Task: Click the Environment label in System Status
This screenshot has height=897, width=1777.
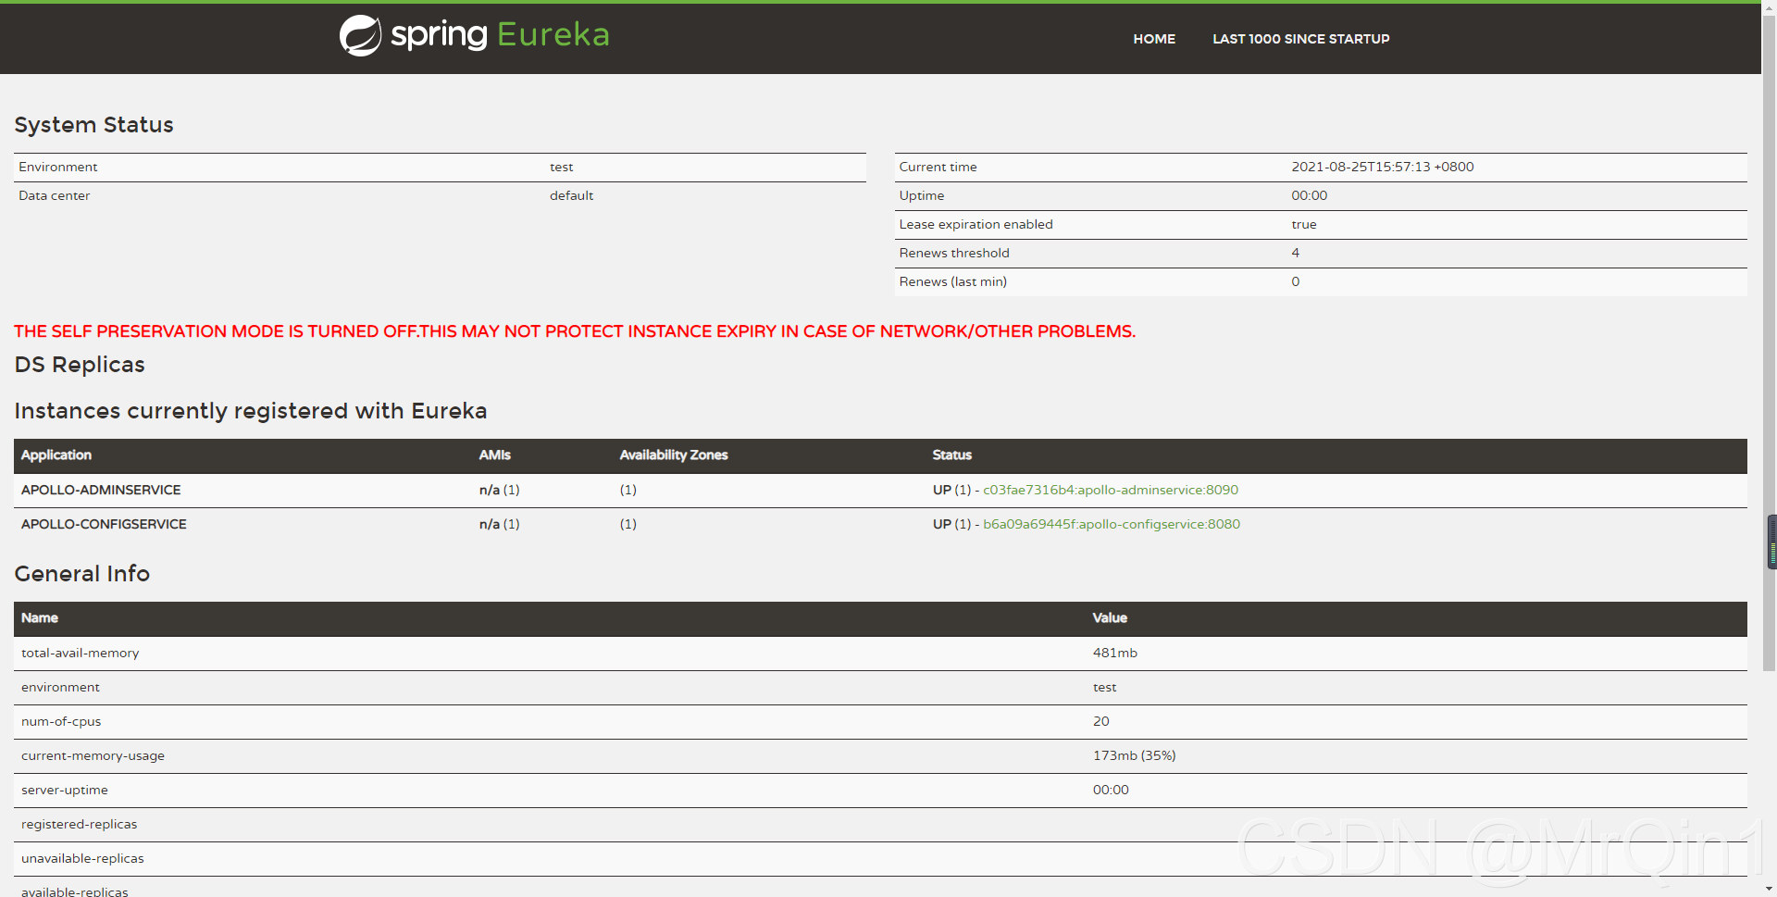Action: [x=57, y=167]
